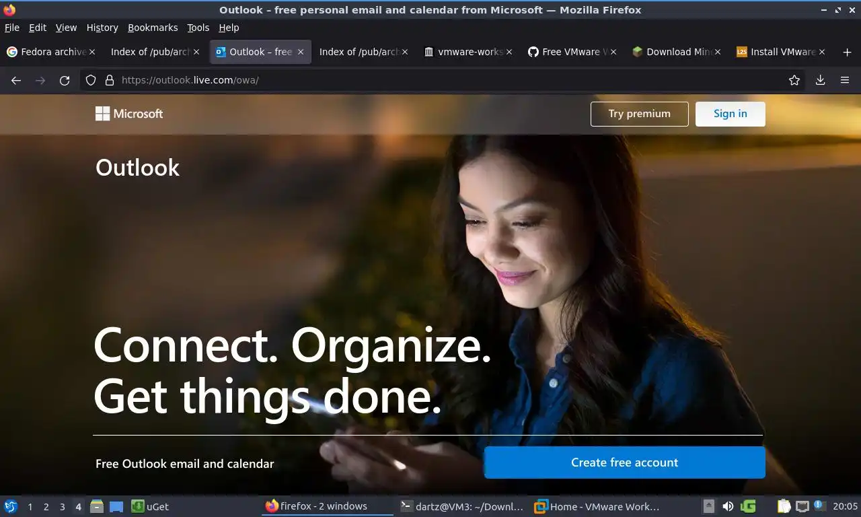Close the Outlook tab
Viewport: 861px width, 517px height.
301,52
